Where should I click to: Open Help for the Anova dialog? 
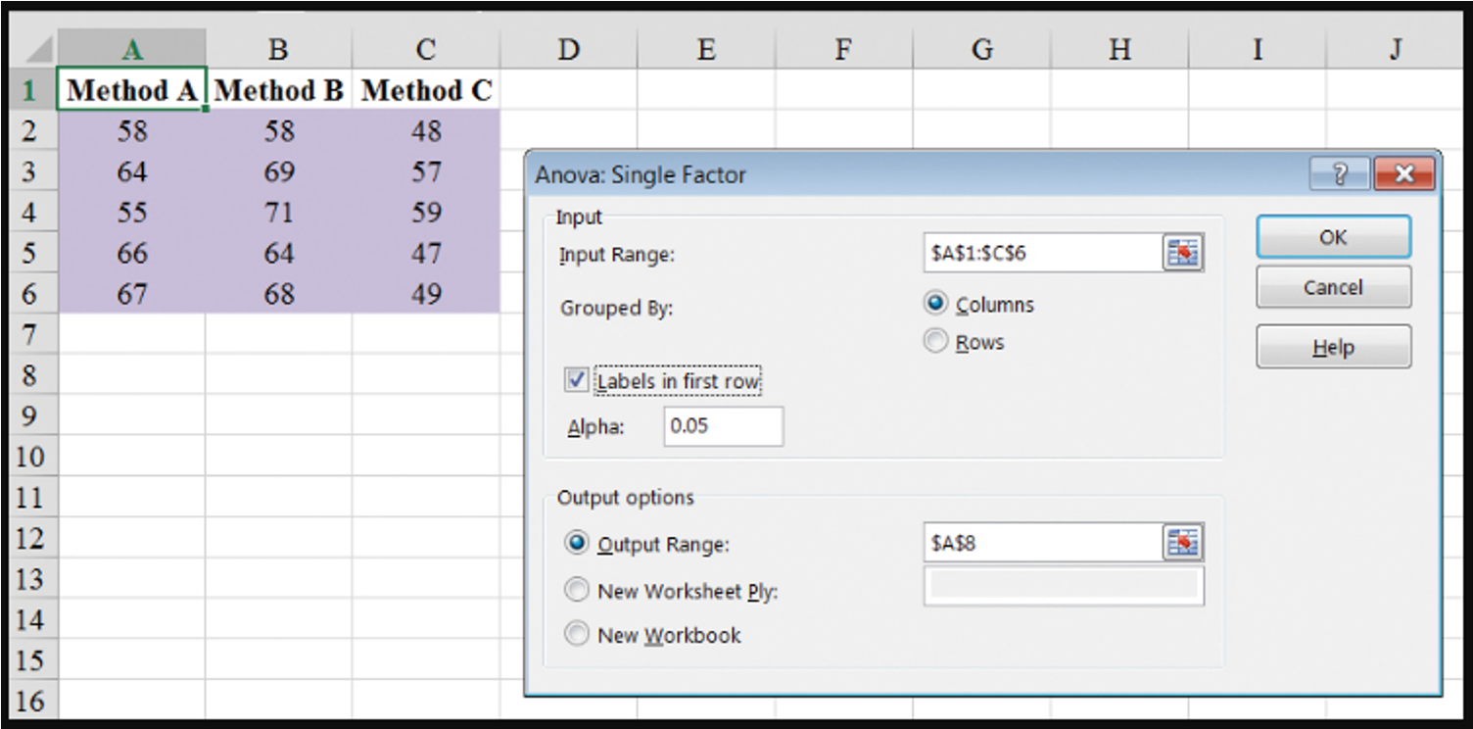(1333, 346)
